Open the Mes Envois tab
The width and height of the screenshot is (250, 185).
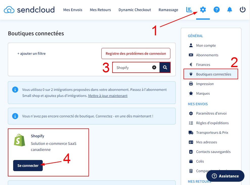pyautogui.click(x=73, y=10)
